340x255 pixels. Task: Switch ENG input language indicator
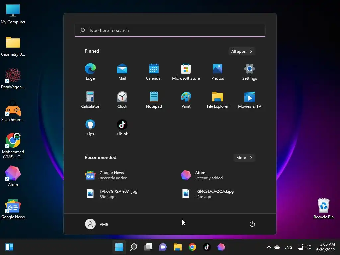pos(288,247)
